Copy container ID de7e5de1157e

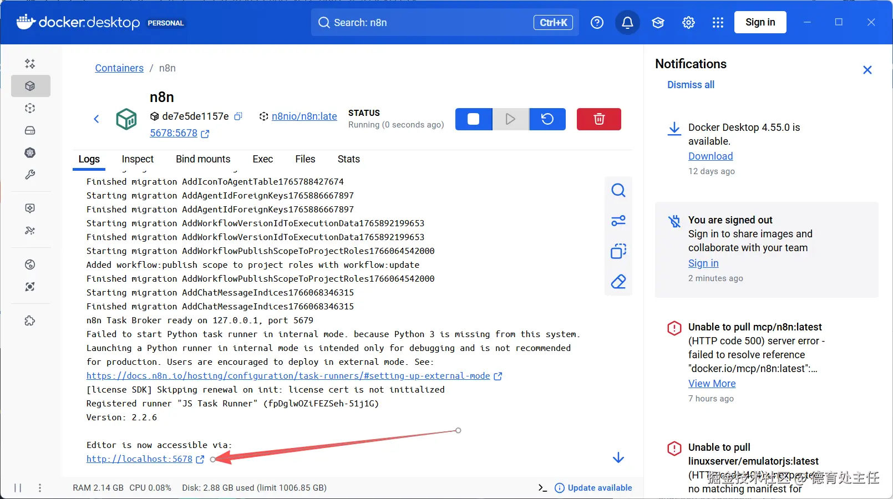click(x=239, y=116)
